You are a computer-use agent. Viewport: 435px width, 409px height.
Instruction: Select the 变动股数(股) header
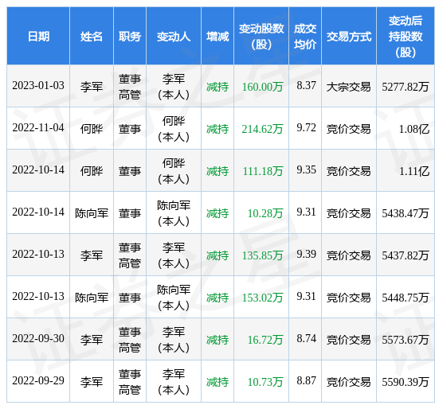click(261, 37)
